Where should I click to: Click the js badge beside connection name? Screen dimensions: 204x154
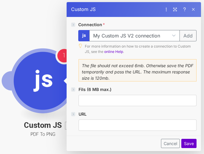pos(84,36)
